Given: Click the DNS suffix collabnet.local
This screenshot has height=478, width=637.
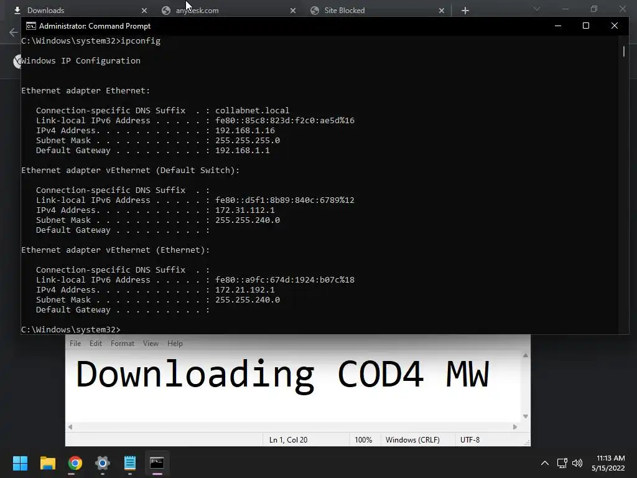Looking at the screenshot, I should coord(253,111).
